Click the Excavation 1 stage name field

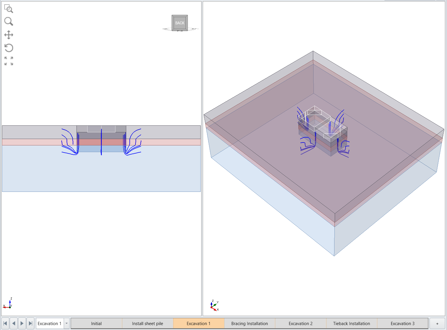click(x=50, y=323)
